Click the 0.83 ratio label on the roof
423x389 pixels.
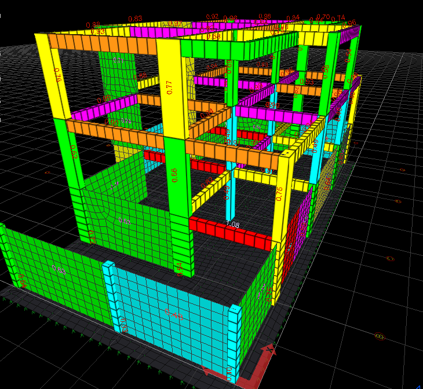click(x=134, y=19)
